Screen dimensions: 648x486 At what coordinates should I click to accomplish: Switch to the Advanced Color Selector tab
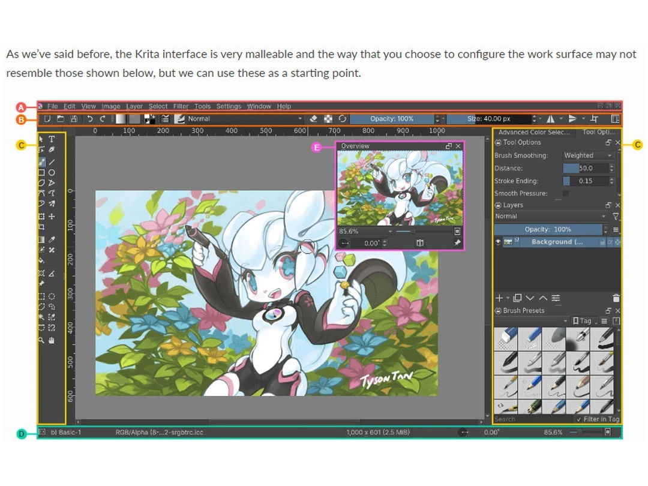pos(533,132)
